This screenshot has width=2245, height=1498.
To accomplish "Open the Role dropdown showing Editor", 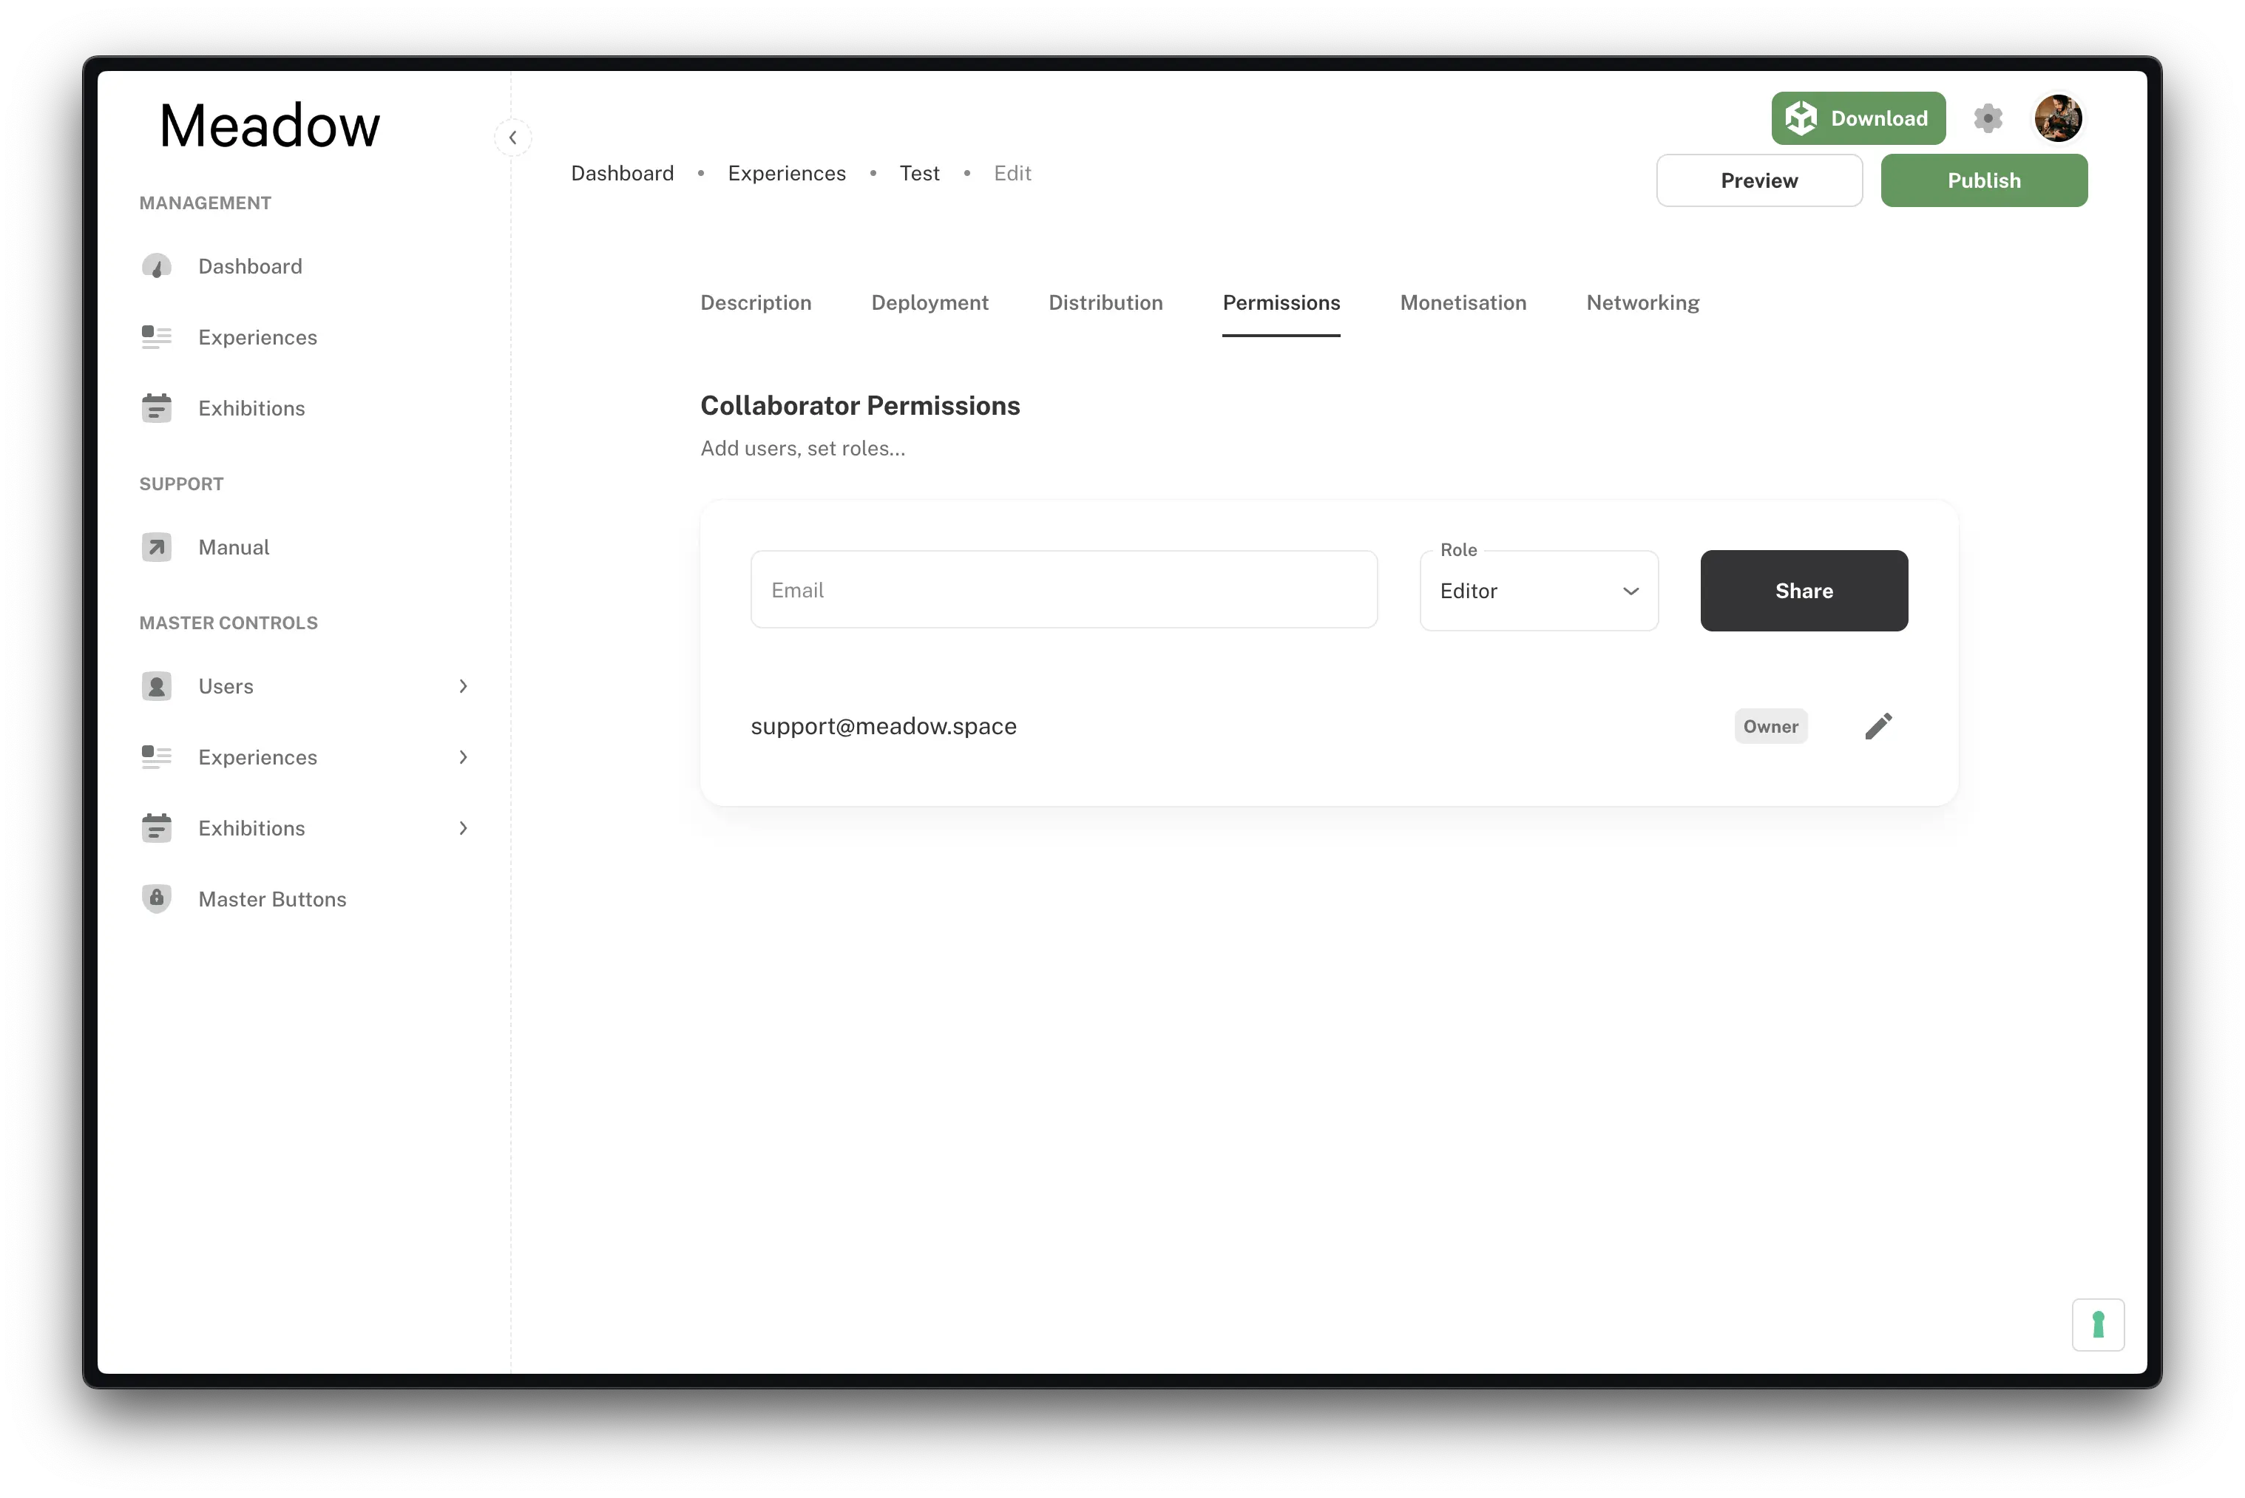I will tap(1538, 592).
